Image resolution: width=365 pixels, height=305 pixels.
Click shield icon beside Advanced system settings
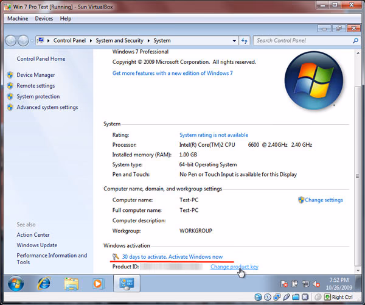click(x=10, y=107)
